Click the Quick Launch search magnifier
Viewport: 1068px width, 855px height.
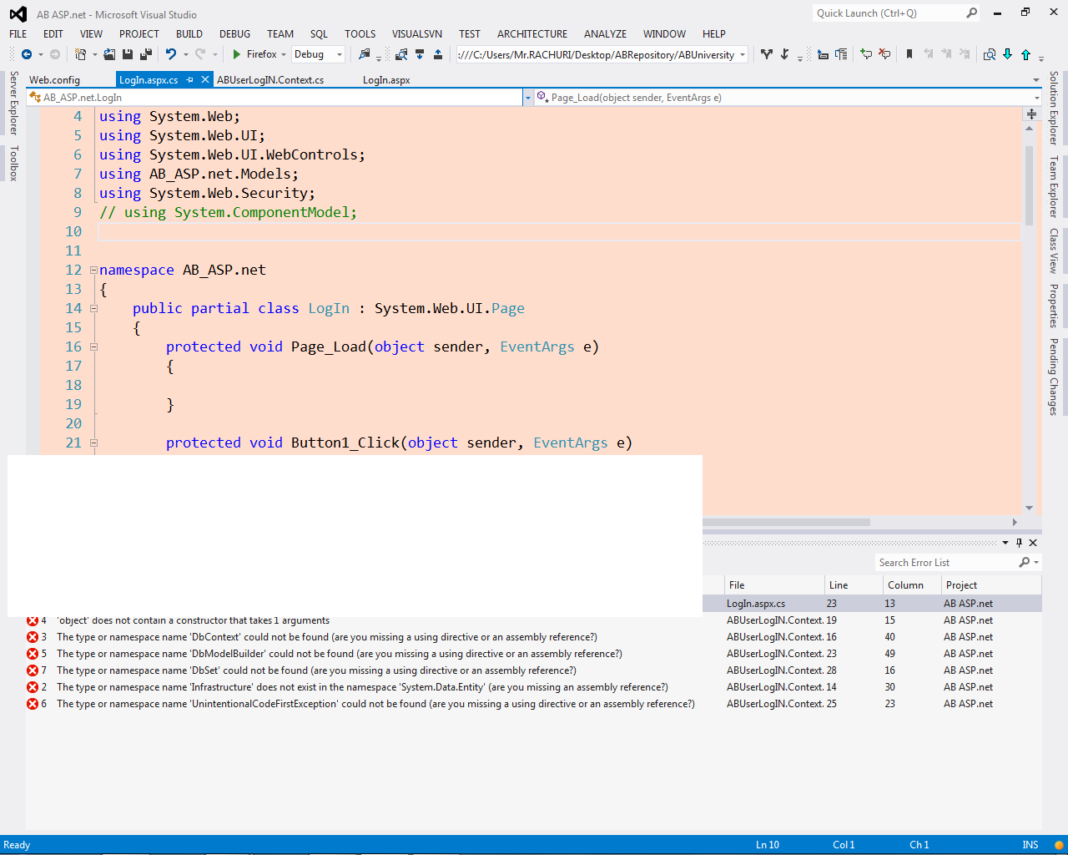[973, 13]
